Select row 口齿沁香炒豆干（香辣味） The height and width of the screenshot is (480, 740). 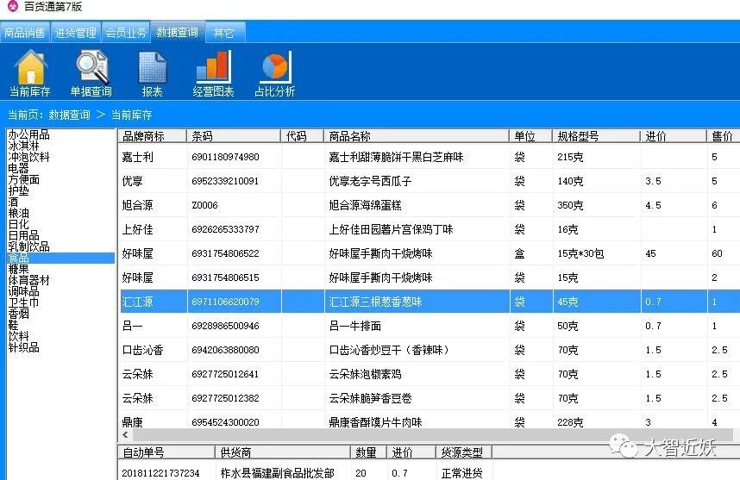coord(430,350)
